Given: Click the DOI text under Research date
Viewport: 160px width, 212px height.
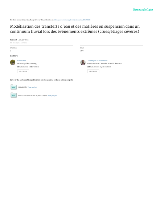Looking at the screenshot, I should pos(19,43).
